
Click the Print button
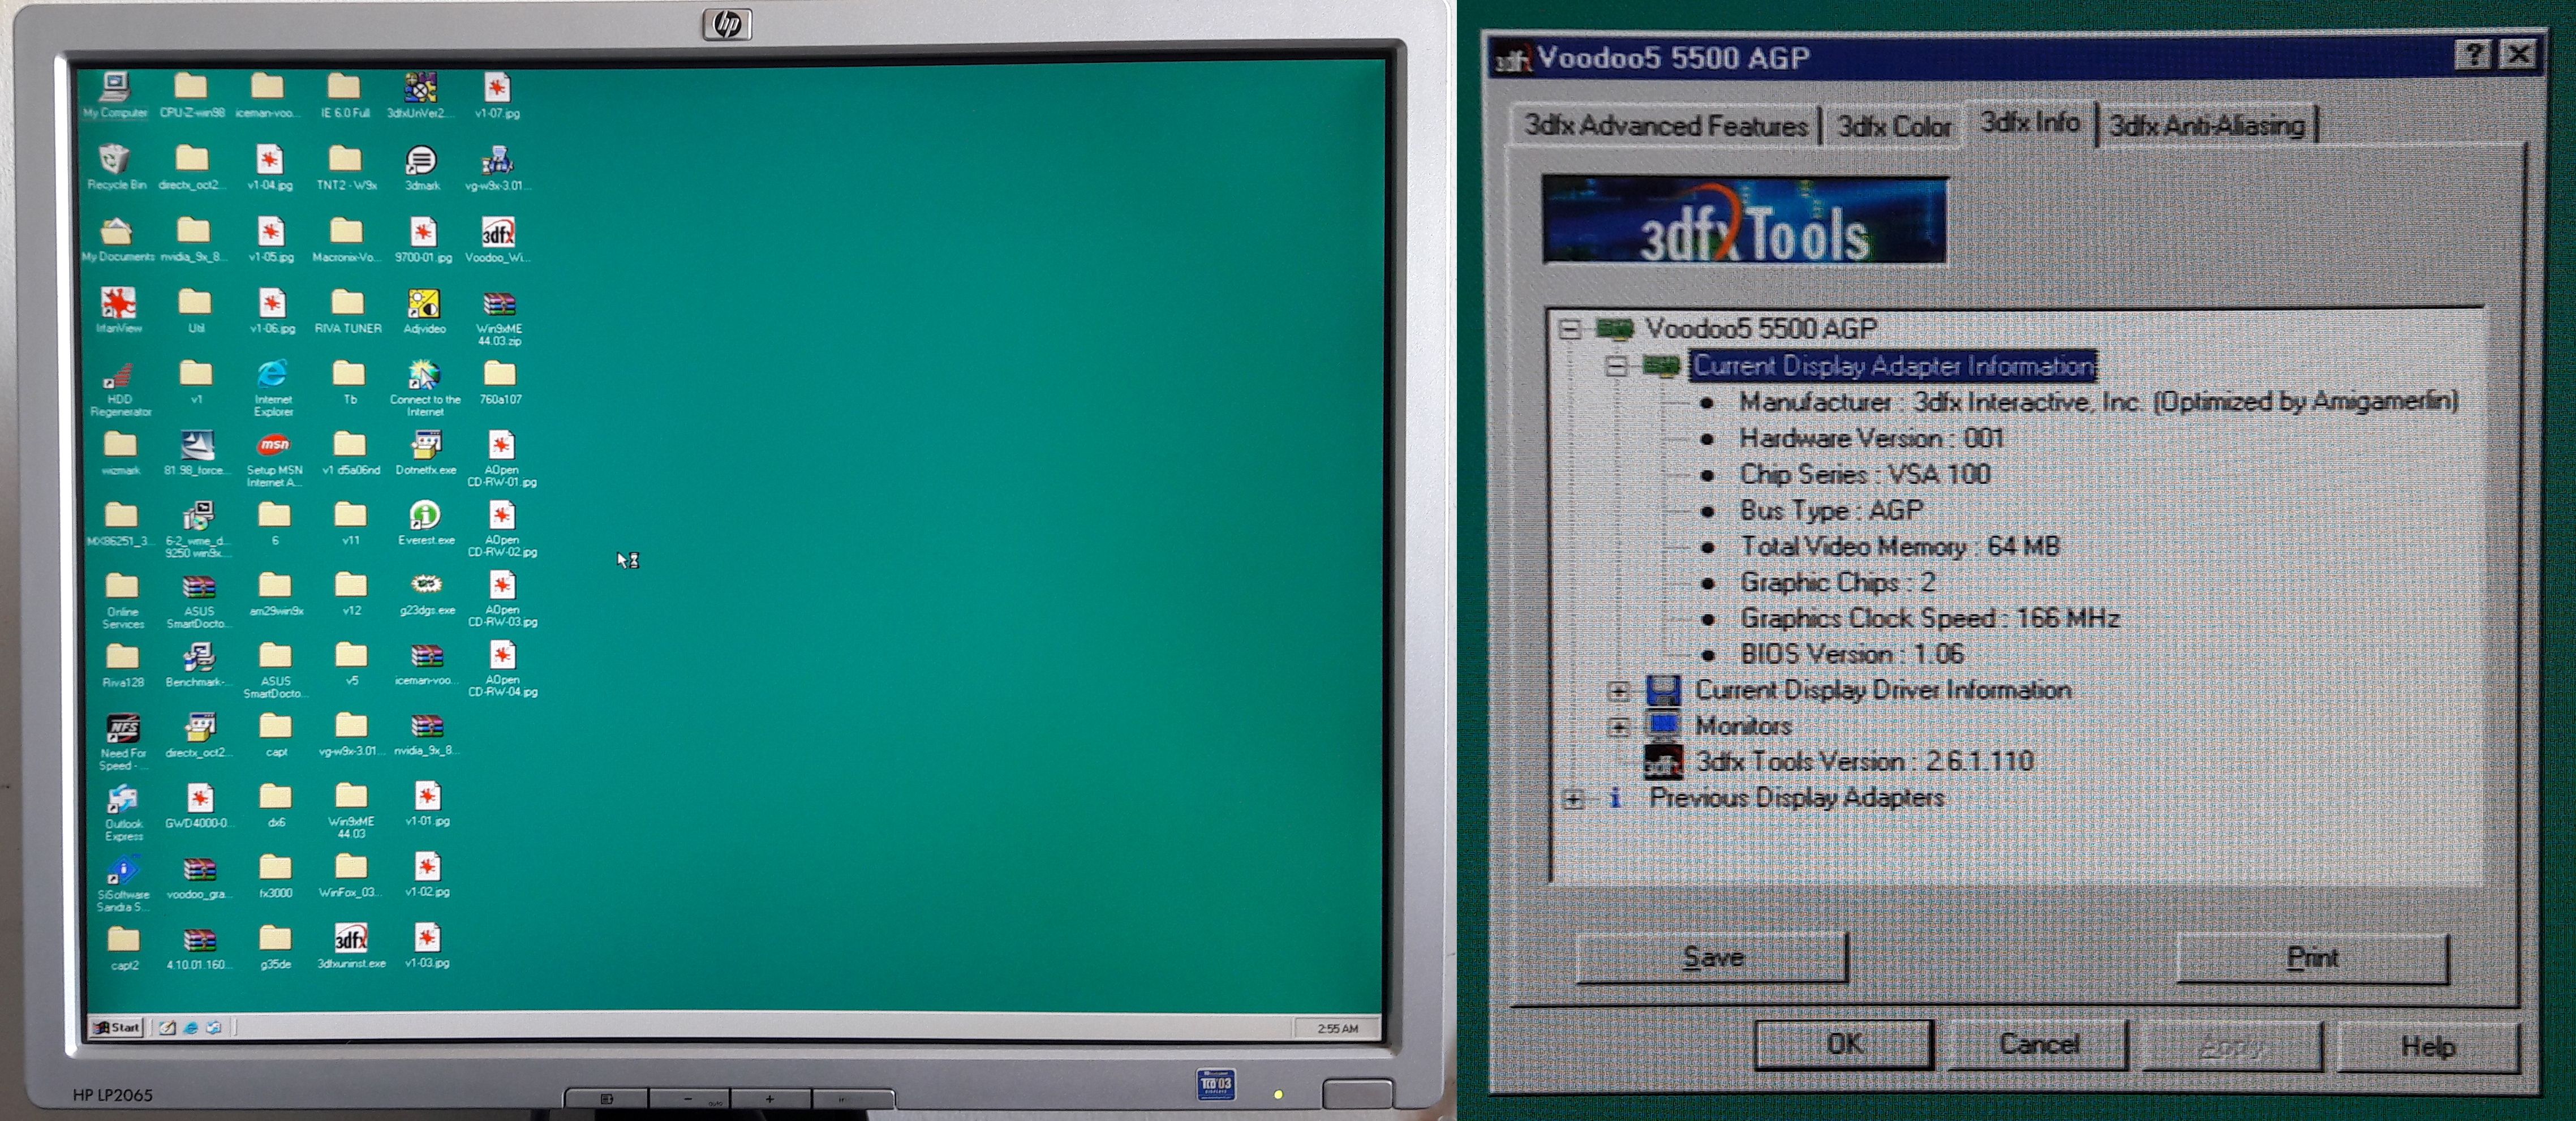pyautogui.click(x=2312, y=958)
